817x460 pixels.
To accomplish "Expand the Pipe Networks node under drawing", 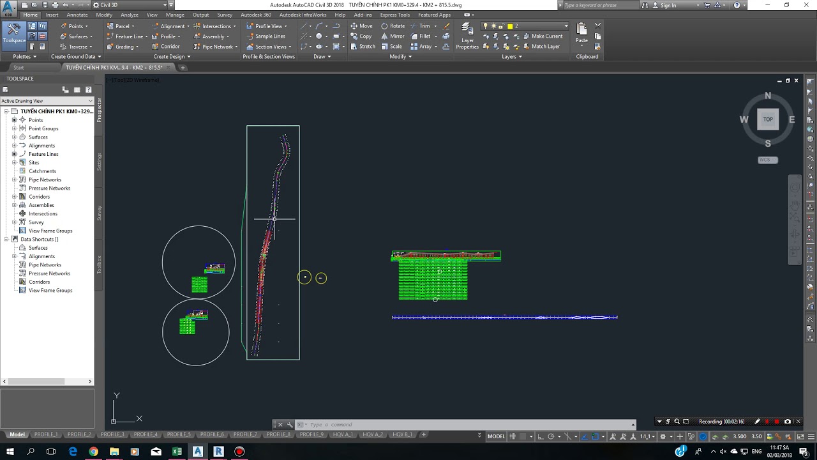I will tap(14, 180).
